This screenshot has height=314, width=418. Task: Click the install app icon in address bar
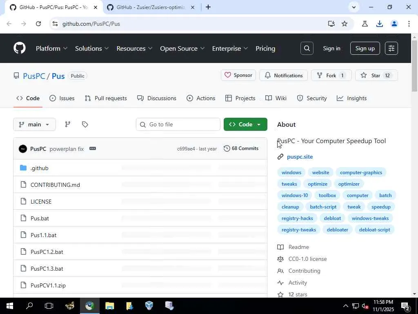331,24
